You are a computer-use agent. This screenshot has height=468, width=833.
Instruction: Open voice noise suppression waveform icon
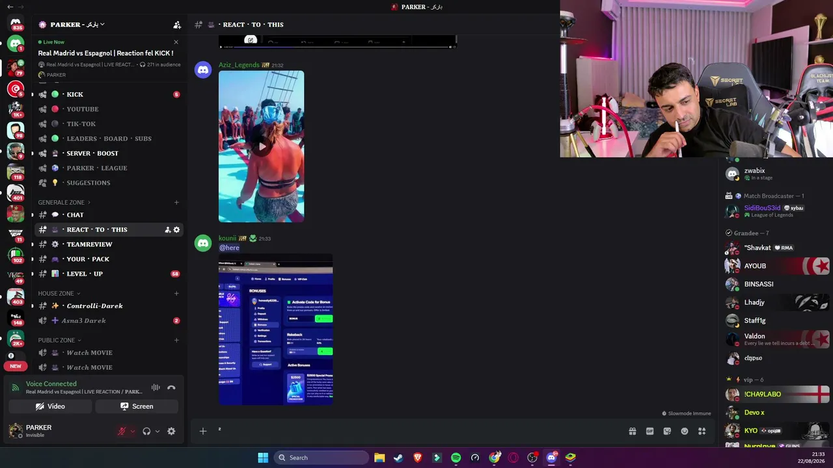point(156,387)
